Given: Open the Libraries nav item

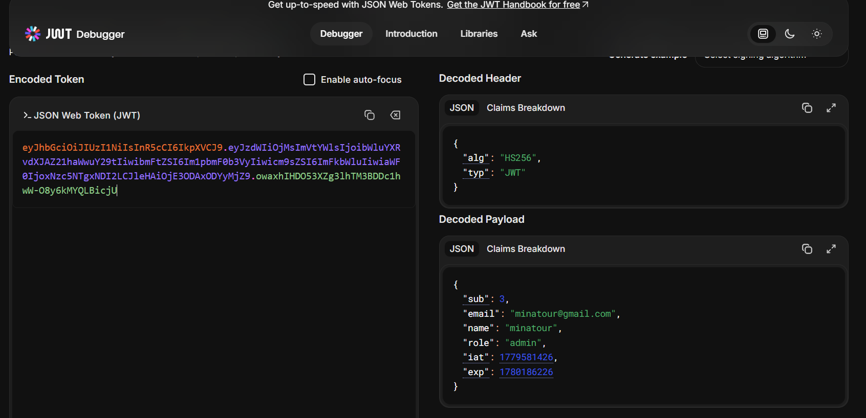Looking at the screenshot, I should (479, 34).
